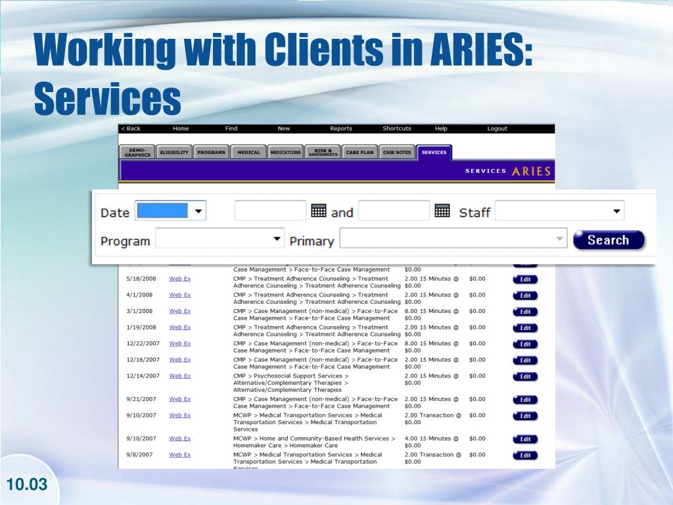
Task: Open Web Ex link for 9/8/2007
Action: [180, 455]
